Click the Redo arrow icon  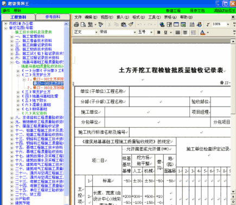pyautogui.click(x=150, y=24)
